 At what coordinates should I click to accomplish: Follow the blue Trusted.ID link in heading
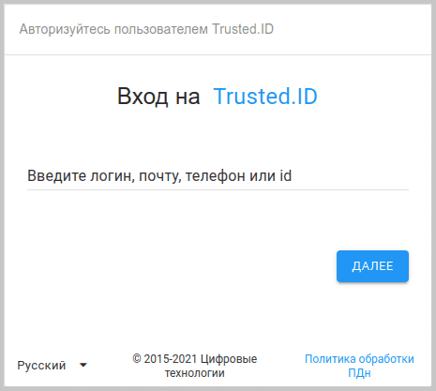(265, 97)
